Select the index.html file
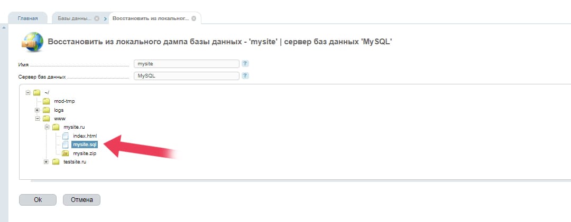Viewport: 571px width, 222px height. point(85,136)
